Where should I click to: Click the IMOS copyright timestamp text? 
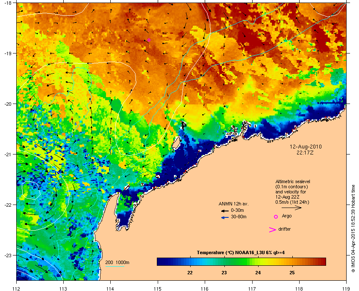tap(353, 229)
